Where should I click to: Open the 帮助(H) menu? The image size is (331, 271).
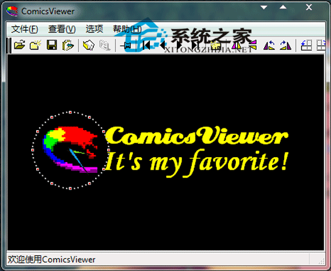128,29
